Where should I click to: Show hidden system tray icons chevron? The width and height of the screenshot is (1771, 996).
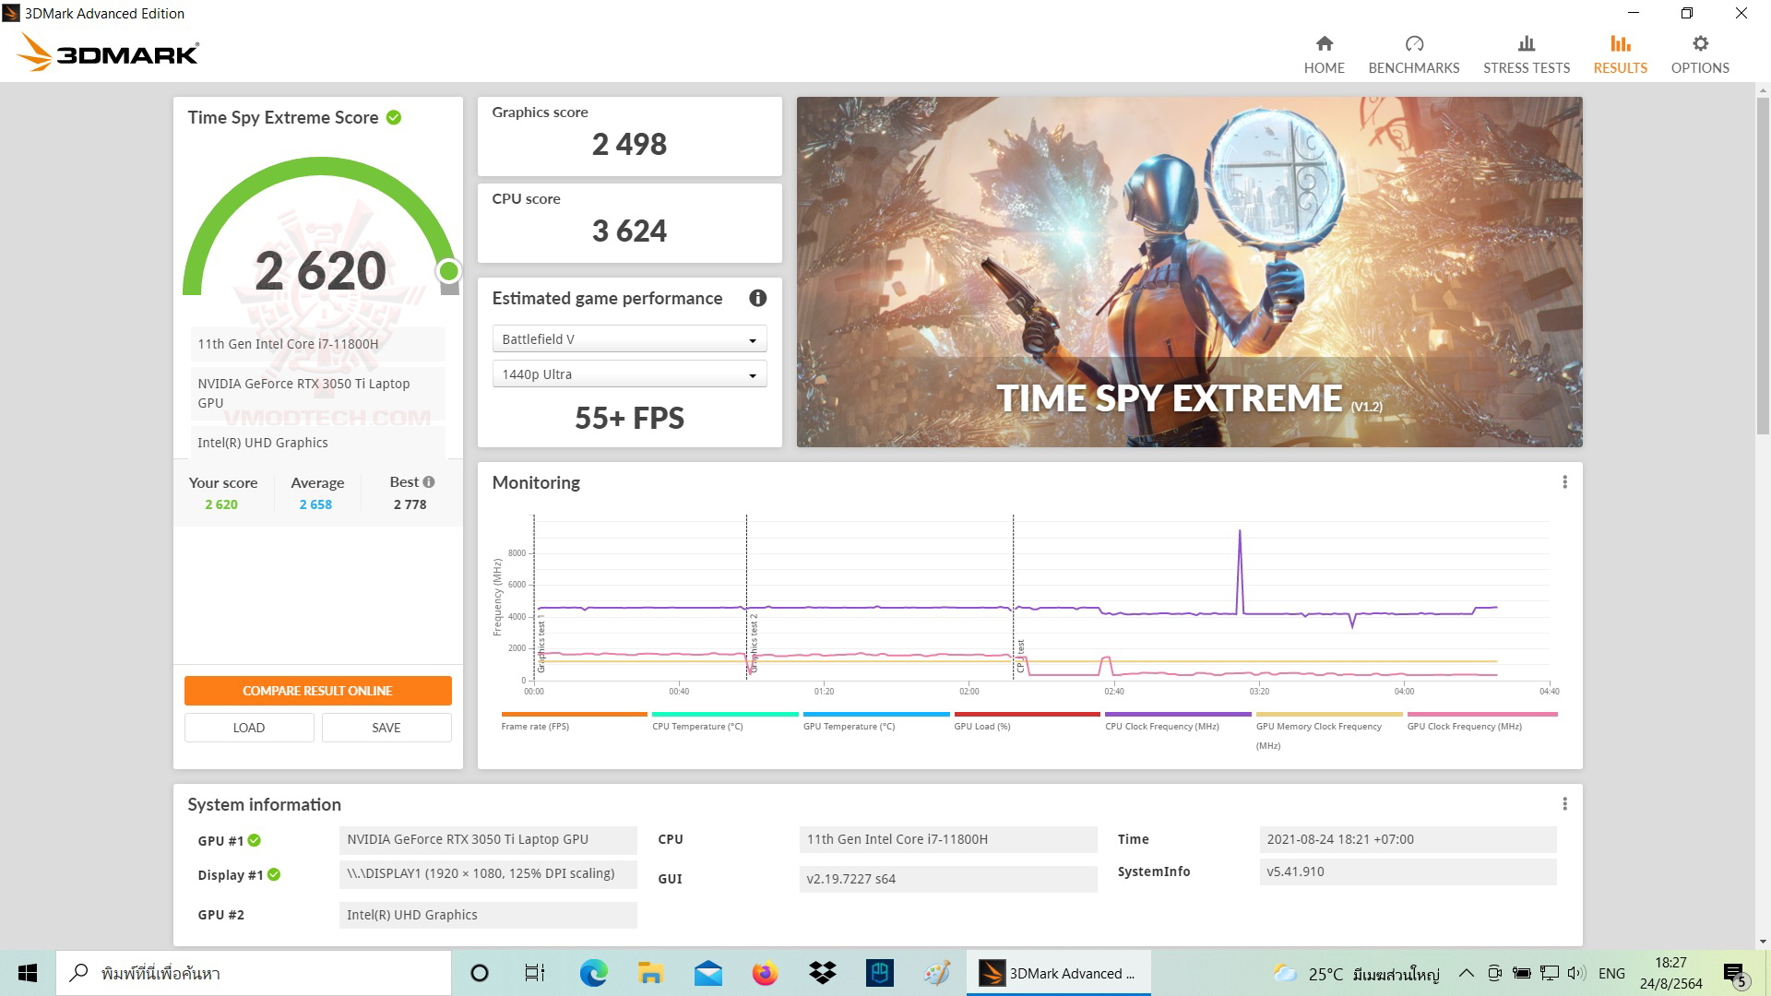point(1466,973)
